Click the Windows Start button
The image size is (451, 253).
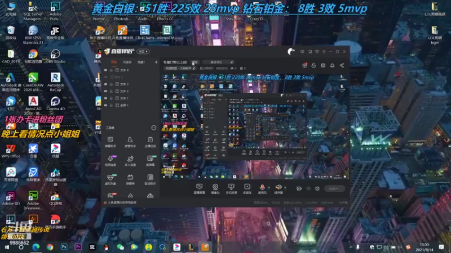click(x=7, y=247)
